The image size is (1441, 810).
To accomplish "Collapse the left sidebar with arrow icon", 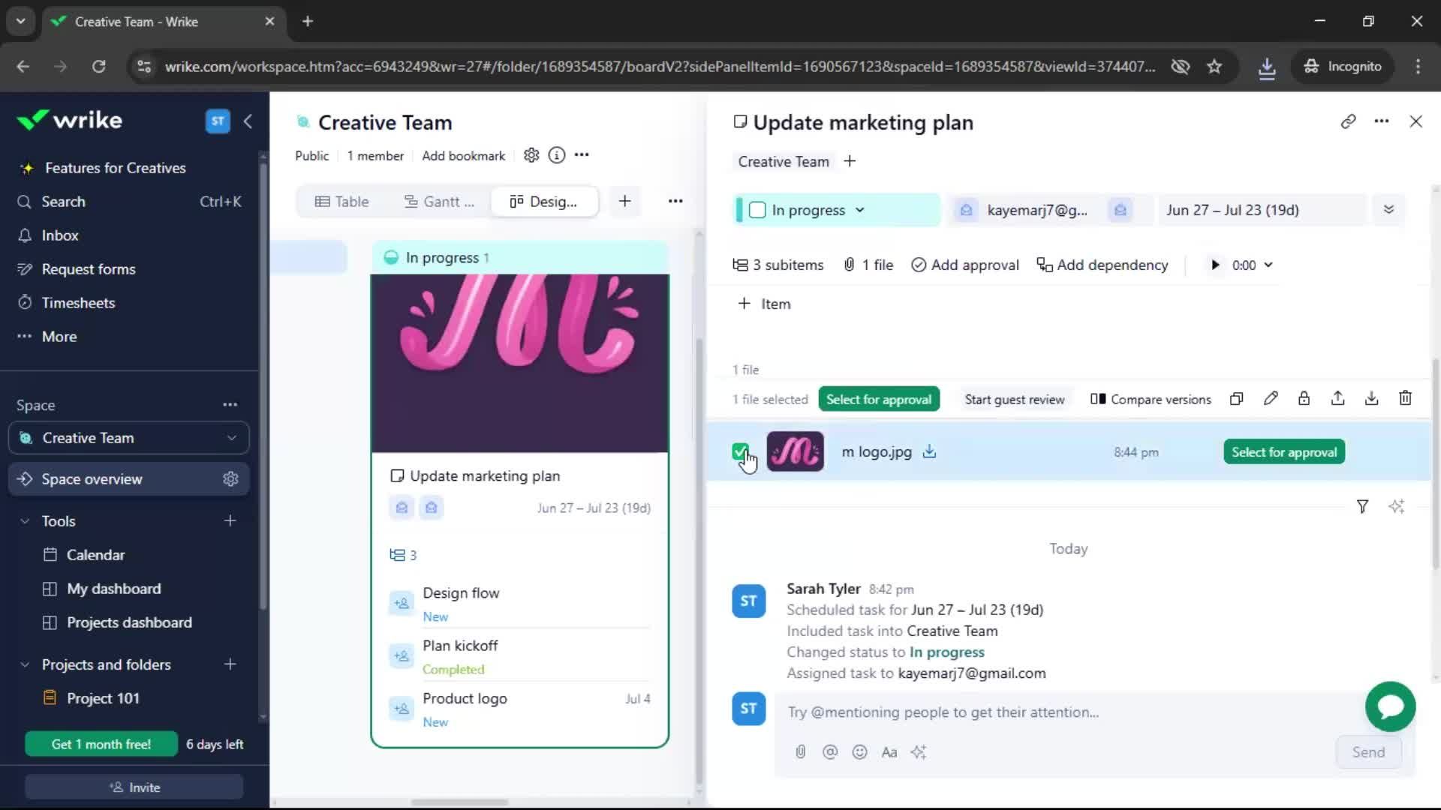I will tap(248, 121).
